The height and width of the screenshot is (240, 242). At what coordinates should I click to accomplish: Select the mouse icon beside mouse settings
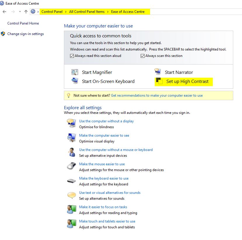(x=71, y=166)
